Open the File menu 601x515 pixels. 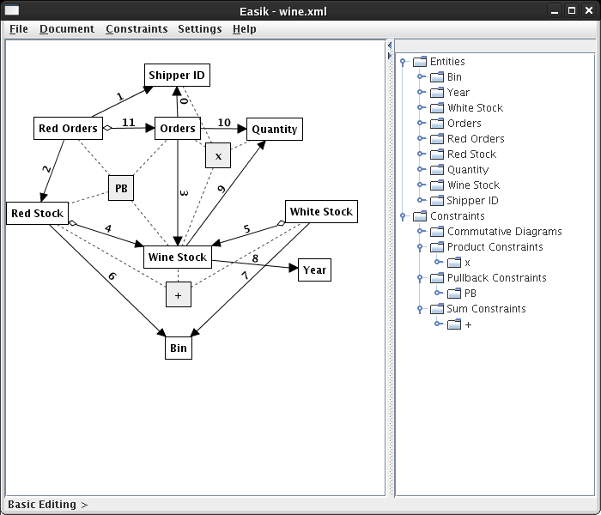[18, 28]
